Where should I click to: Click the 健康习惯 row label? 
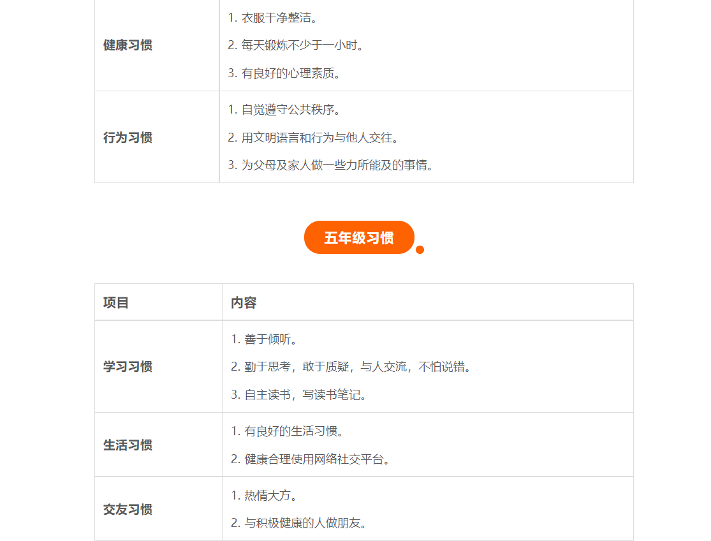(128, 45)
